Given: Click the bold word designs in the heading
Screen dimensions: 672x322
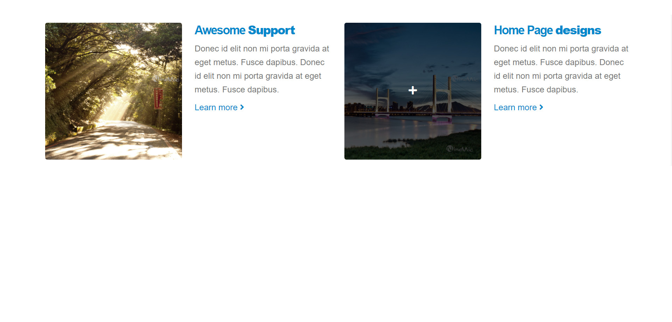Looking at the screenshot, I should click(x=578, y=30).
